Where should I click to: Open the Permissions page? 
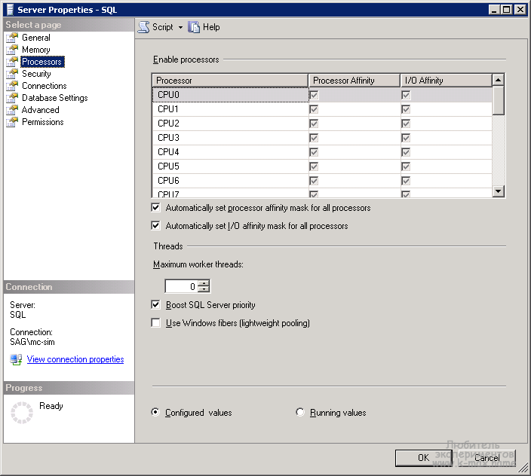(43, 122)
